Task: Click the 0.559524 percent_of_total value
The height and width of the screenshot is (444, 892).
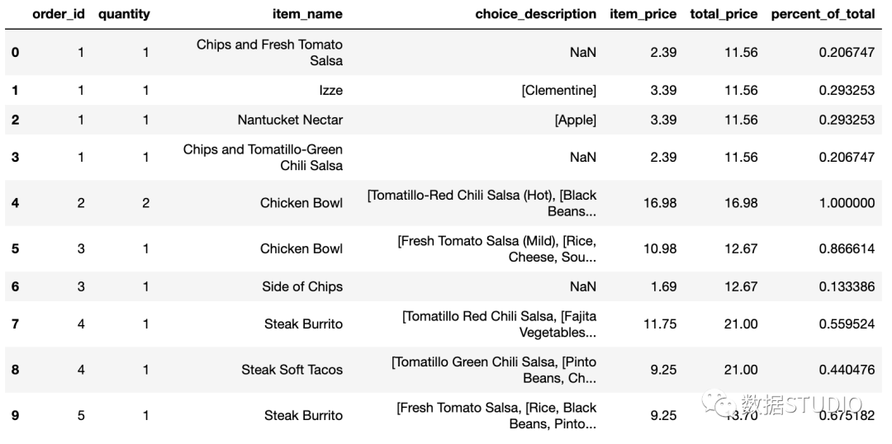Action: (847, 324)
